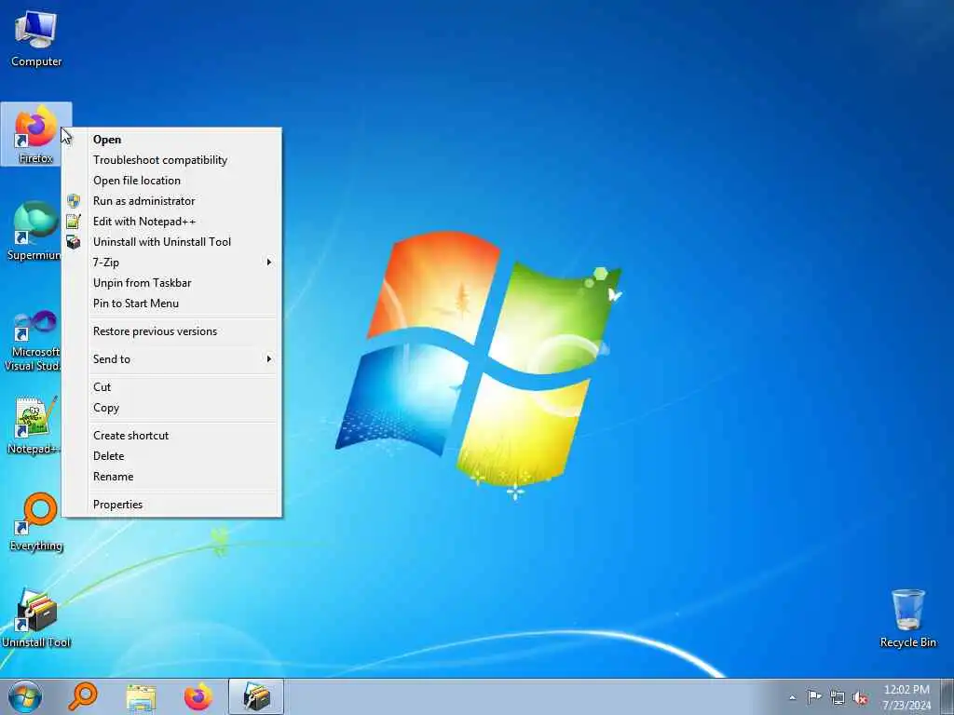Select the Firefox desktop shortcut

[36, 134]
